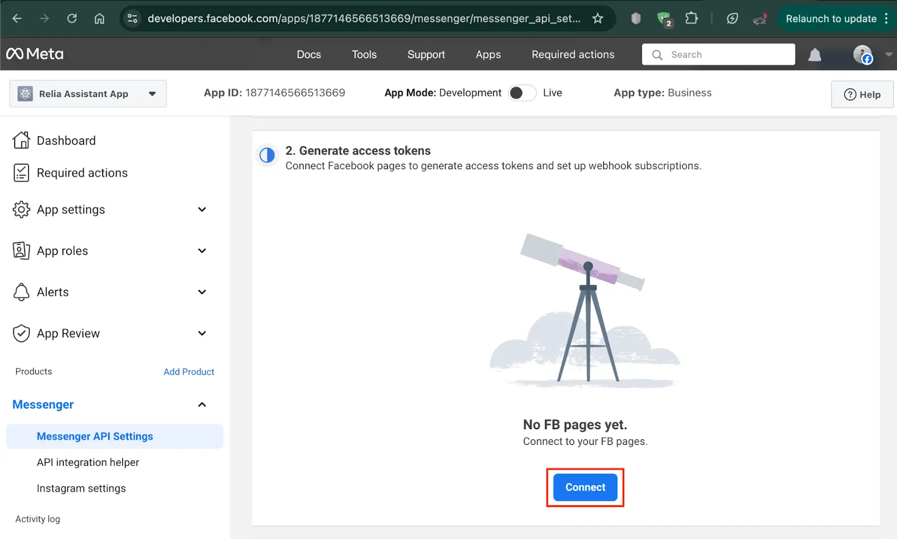Open notifications bell icon
897x539 pixels.
tap(814, 54)
